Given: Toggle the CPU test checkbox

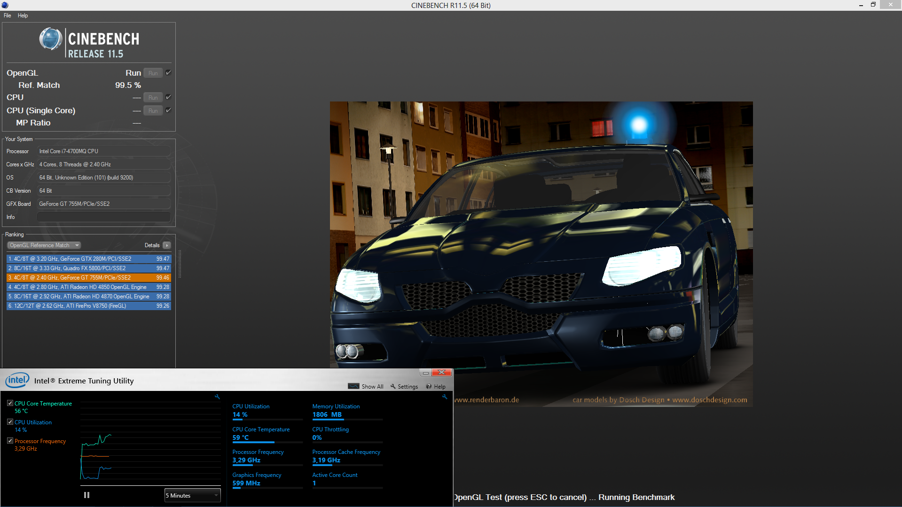Looking at the screenshot, I should click(x=168, y=97).
